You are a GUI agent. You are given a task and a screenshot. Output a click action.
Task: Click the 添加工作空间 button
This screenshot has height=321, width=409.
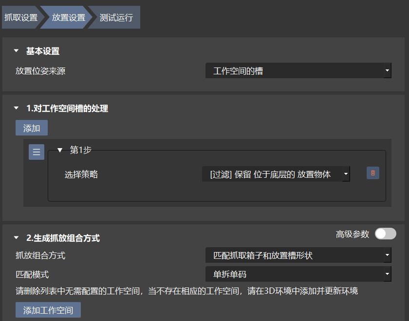[48, 310]
